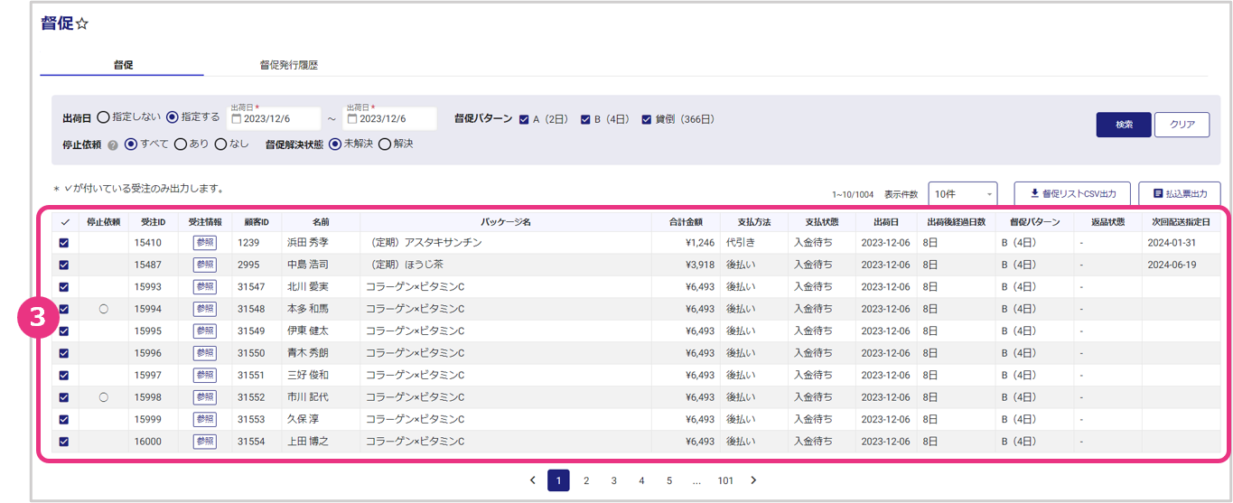
Task: Open calendar icon in end 出荷日 field
Action: 352,119
